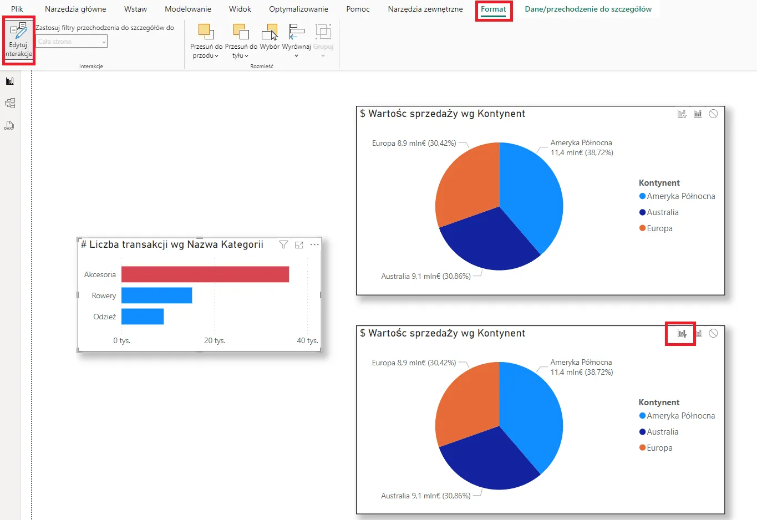Open the Model view from left sidebar

pos(10,103)
